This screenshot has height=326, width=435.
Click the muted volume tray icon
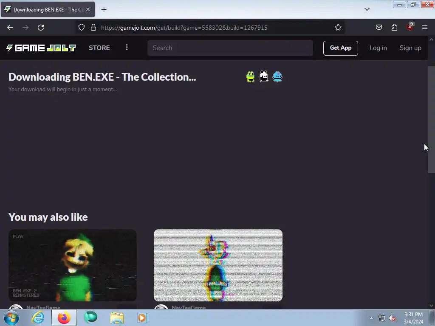point(392,318)
